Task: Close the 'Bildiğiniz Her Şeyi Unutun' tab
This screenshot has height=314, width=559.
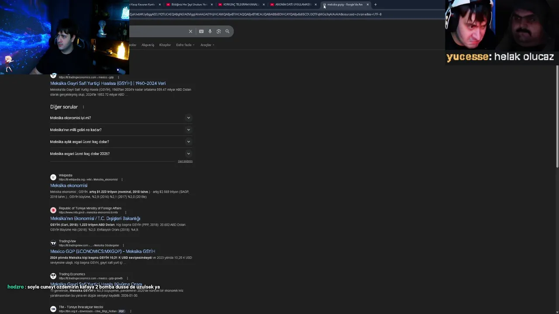Action: [x=212, y=4]
